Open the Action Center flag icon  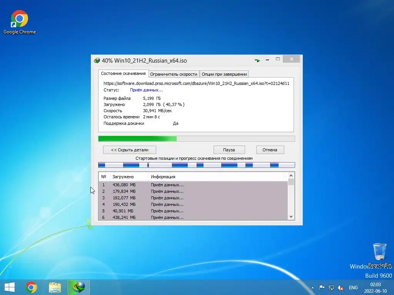click(322, 287)
